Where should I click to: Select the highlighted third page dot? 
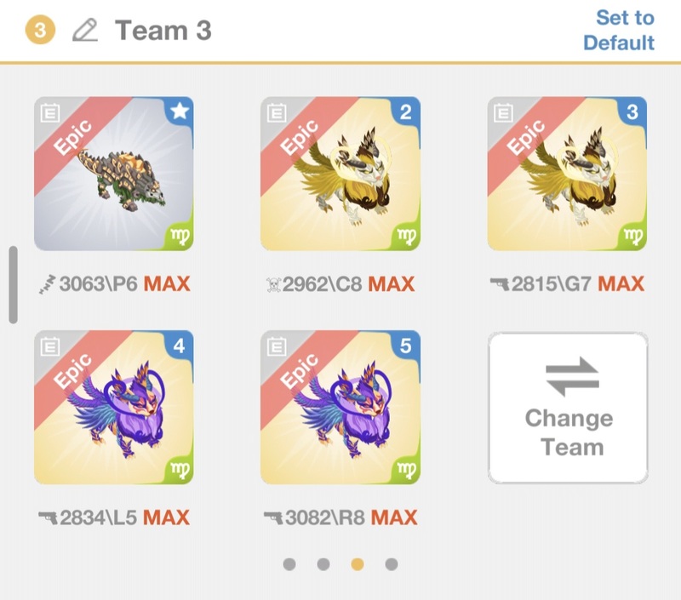coord(358,564)
